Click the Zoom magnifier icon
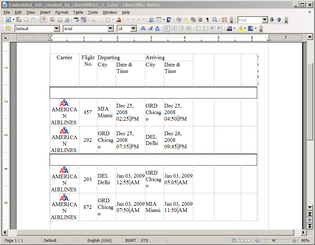 point(215,20)
